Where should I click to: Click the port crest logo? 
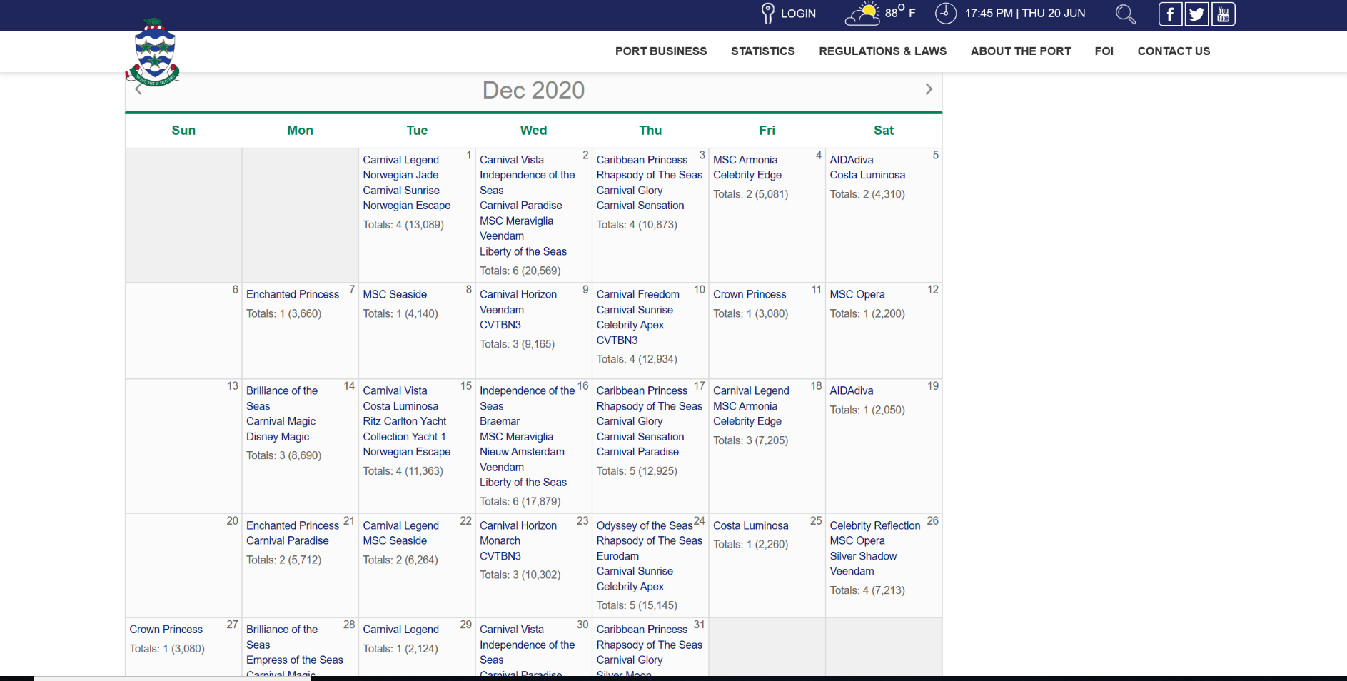(153, 52)
